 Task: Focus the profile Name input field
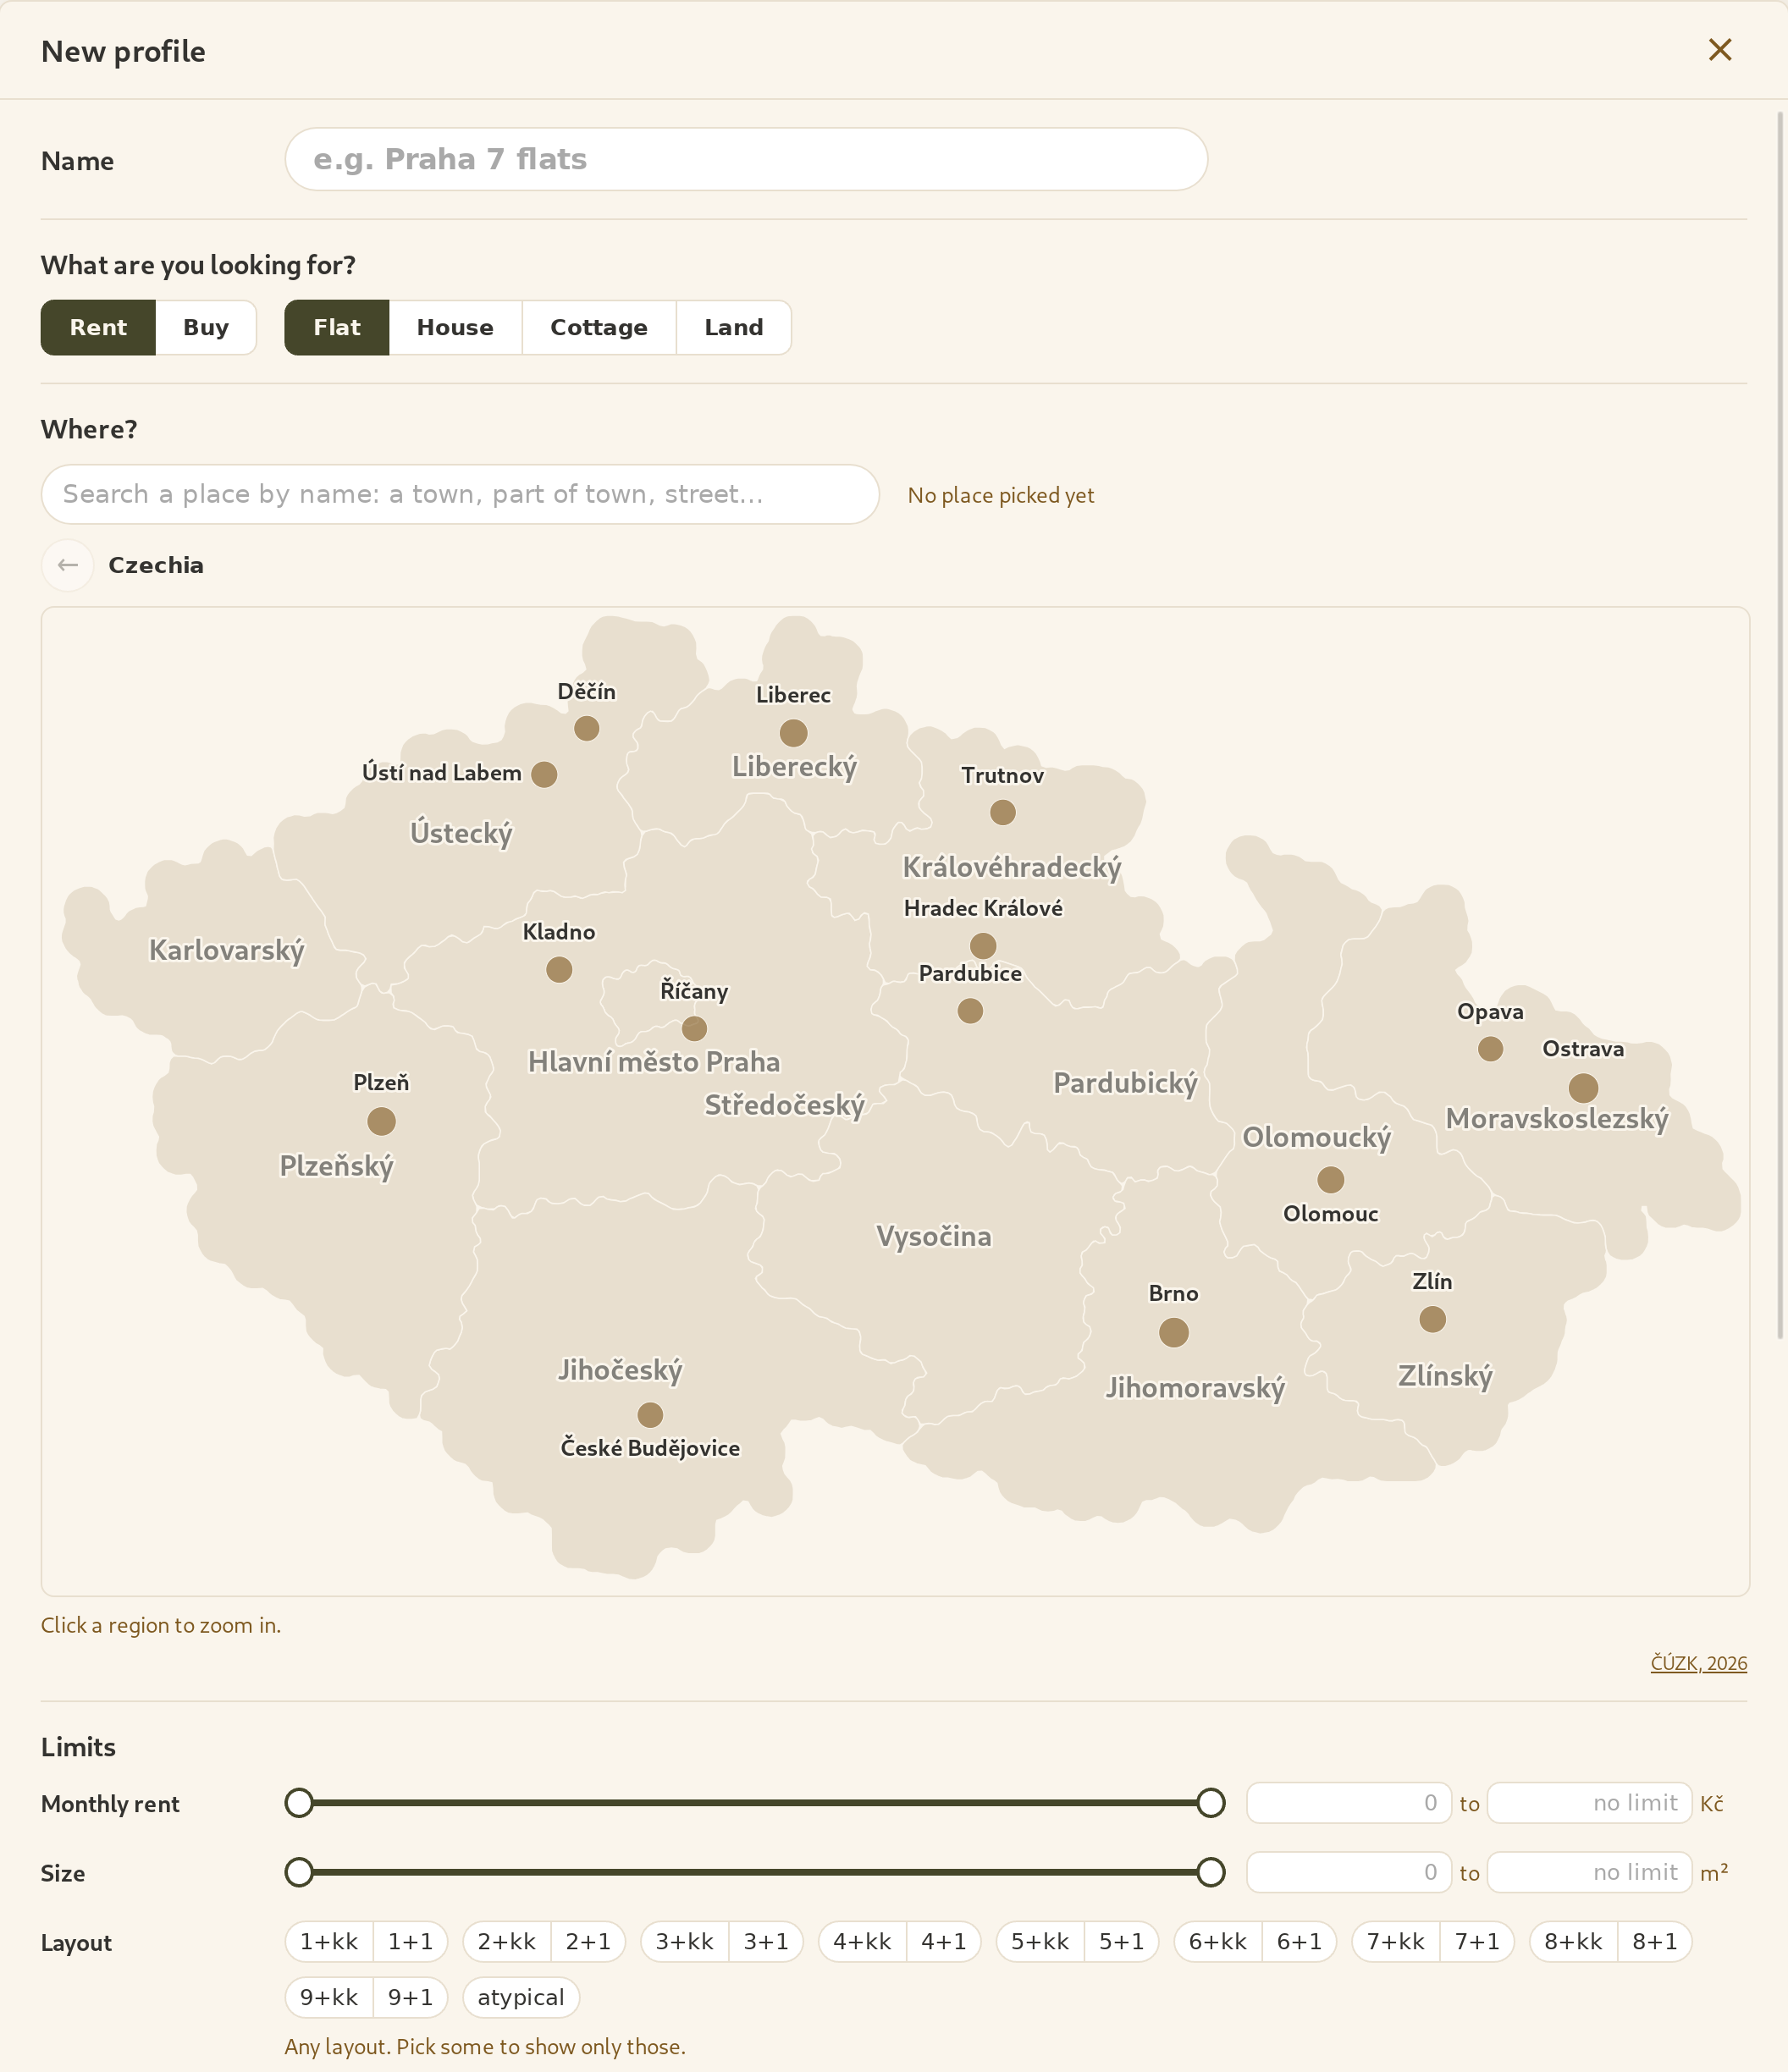pyautogui.click(x=746, y=159)
